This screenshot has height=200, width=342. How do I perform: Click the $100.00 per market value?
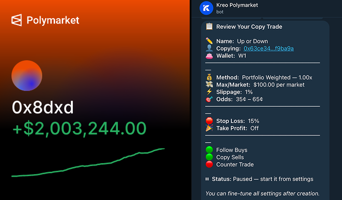point(279,85)
